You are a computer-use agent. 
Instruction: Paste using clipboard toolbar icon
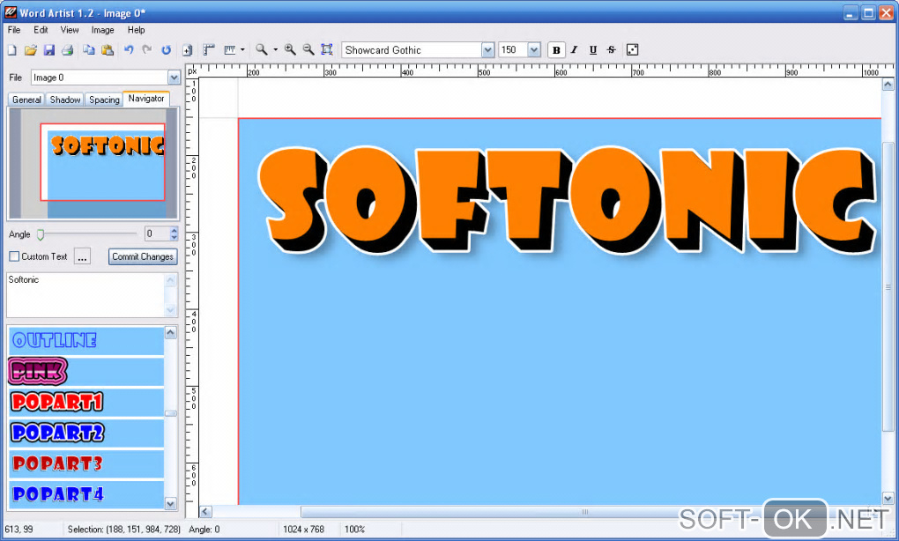tap(108, 50)
